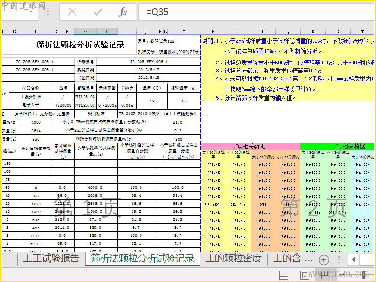Select column D header
376x282 pixels.
36,31
